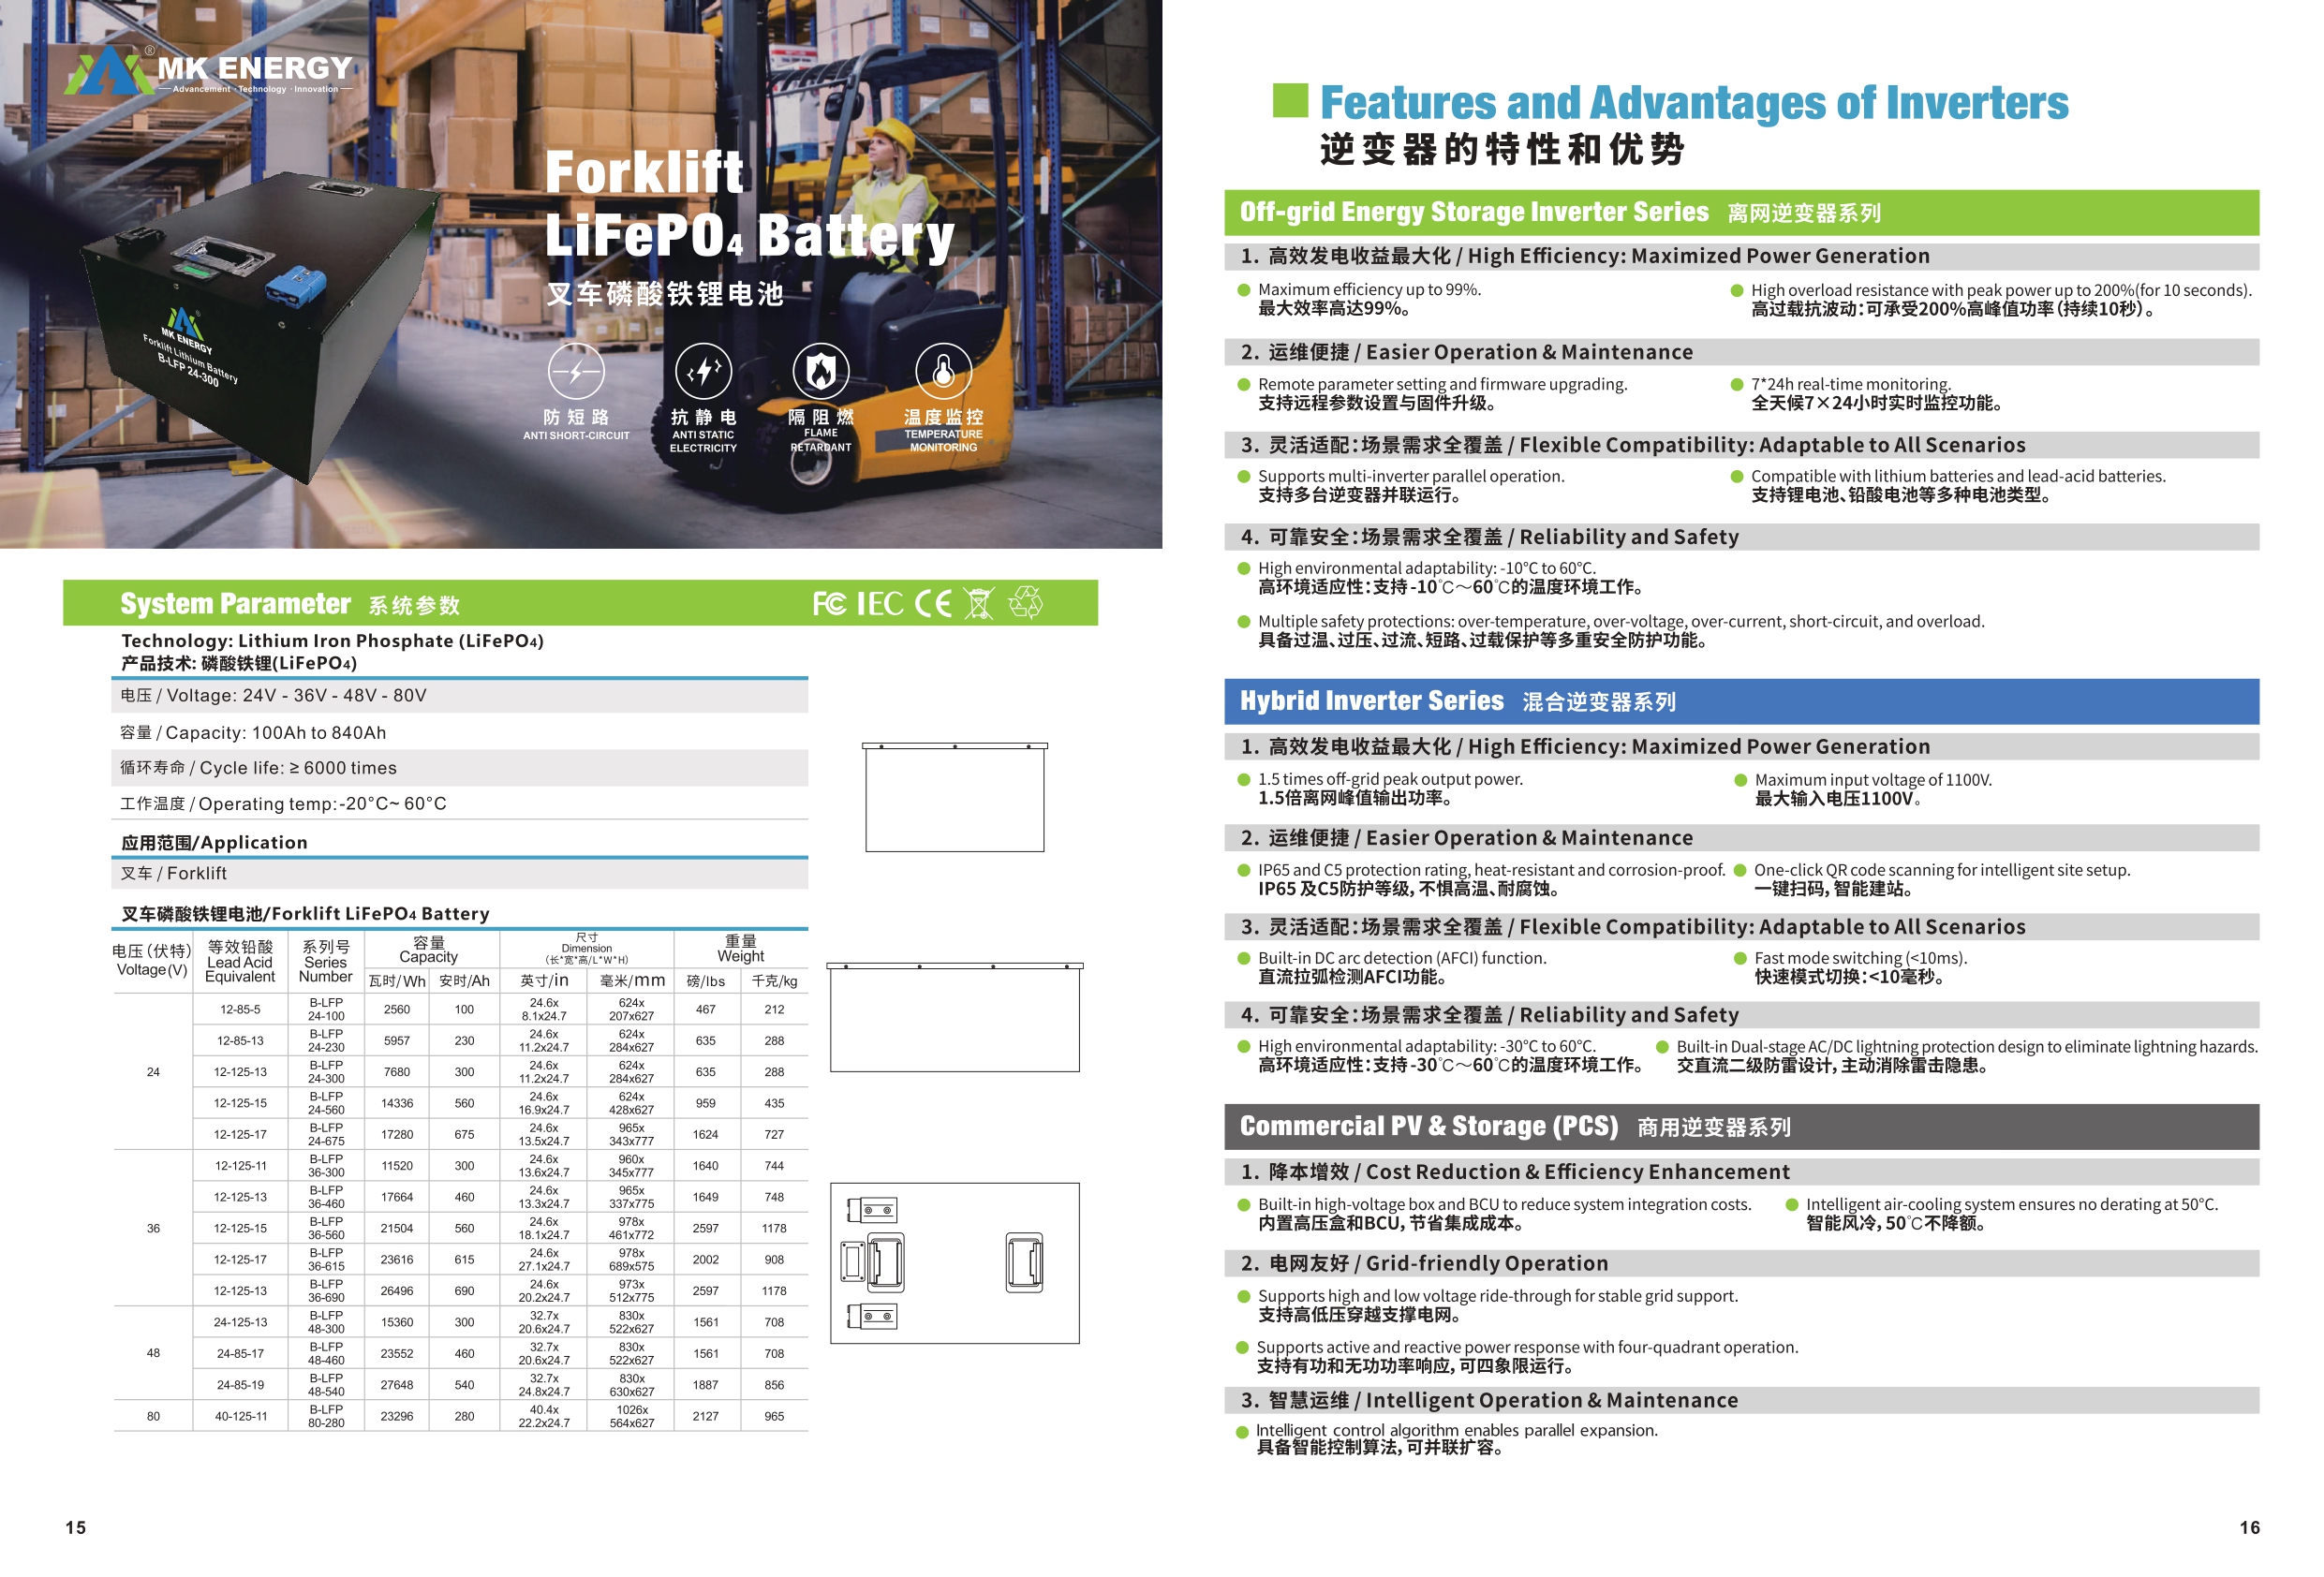Select the anti short-circuit icon
Viewport: 2324px width, 1577px height.
point(576,371)
